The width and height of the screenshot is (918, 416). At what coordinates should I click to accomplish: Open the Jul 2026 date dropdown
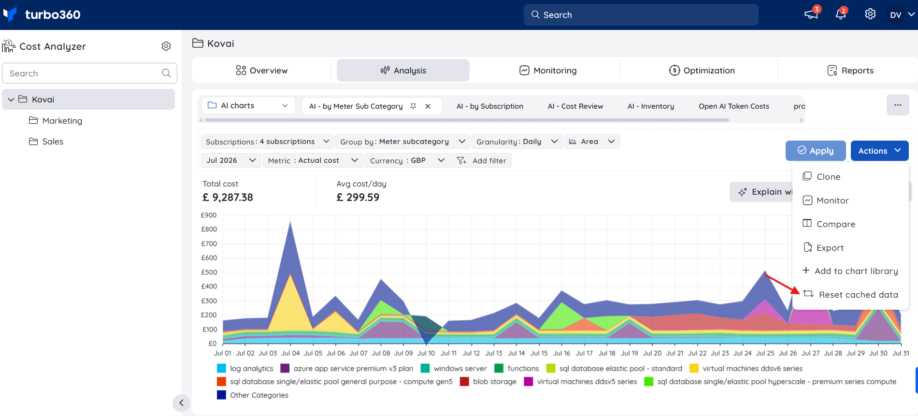tap(231, 160)
